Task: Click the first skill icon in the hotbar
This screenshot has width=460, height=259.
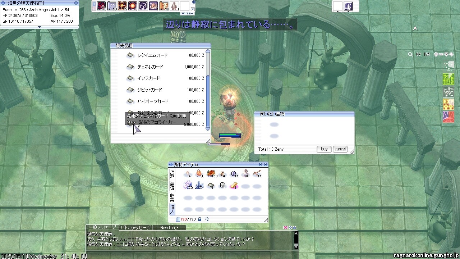Action: point(101,6)
